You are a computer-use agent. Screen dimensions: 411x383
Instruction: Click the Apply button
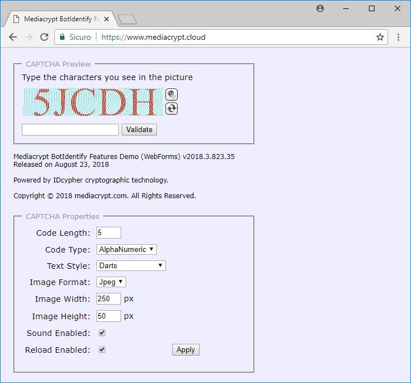pos(186,350)
